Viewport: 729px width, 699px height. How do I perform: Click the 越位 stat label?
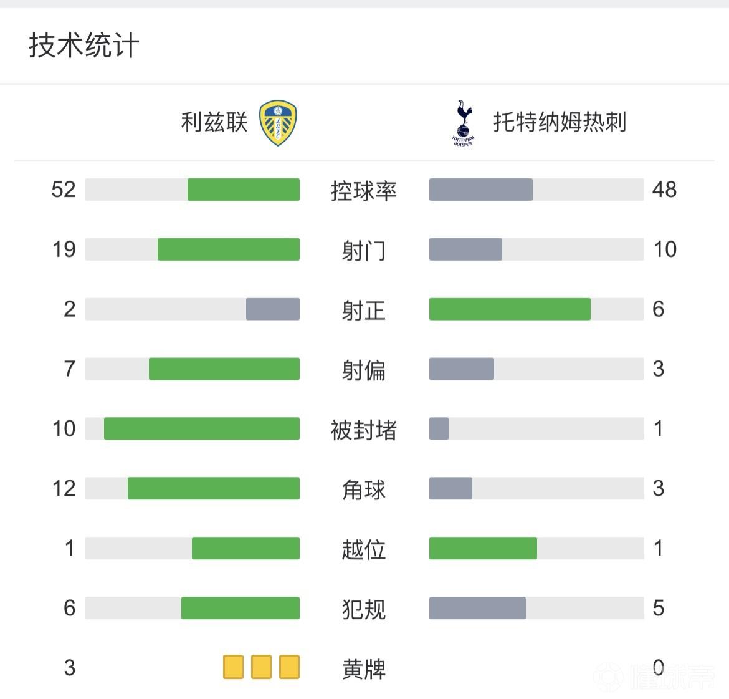(x=364, y=549)
